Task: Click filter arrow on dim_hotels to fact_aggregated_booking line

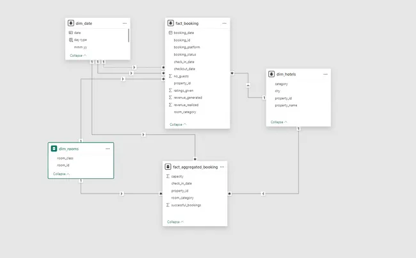Action: click(263, 193)
